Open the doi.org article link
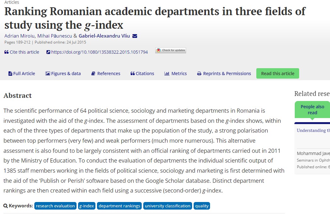 point(100,52)
